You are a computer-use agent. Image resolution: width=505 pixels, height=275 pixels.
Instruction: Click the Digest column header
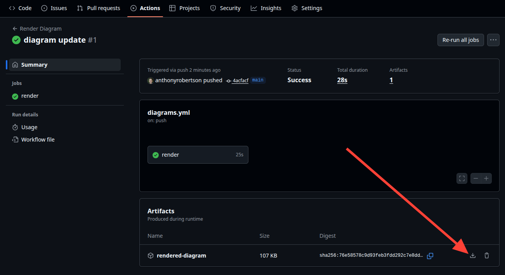coord(328,236)
